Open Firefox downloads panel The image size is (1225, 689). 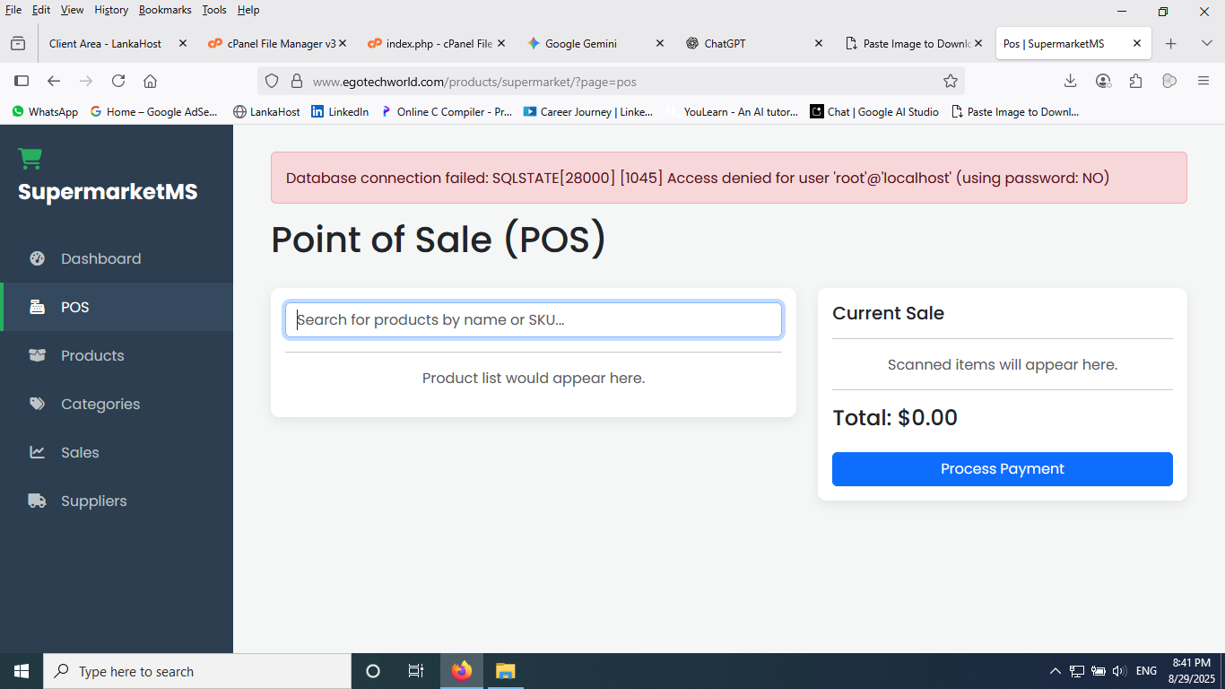click(1070, 81)
